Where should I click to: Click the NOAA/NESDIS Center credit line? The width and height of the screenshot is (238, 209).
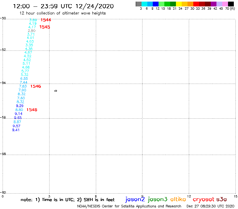[129, 206]
